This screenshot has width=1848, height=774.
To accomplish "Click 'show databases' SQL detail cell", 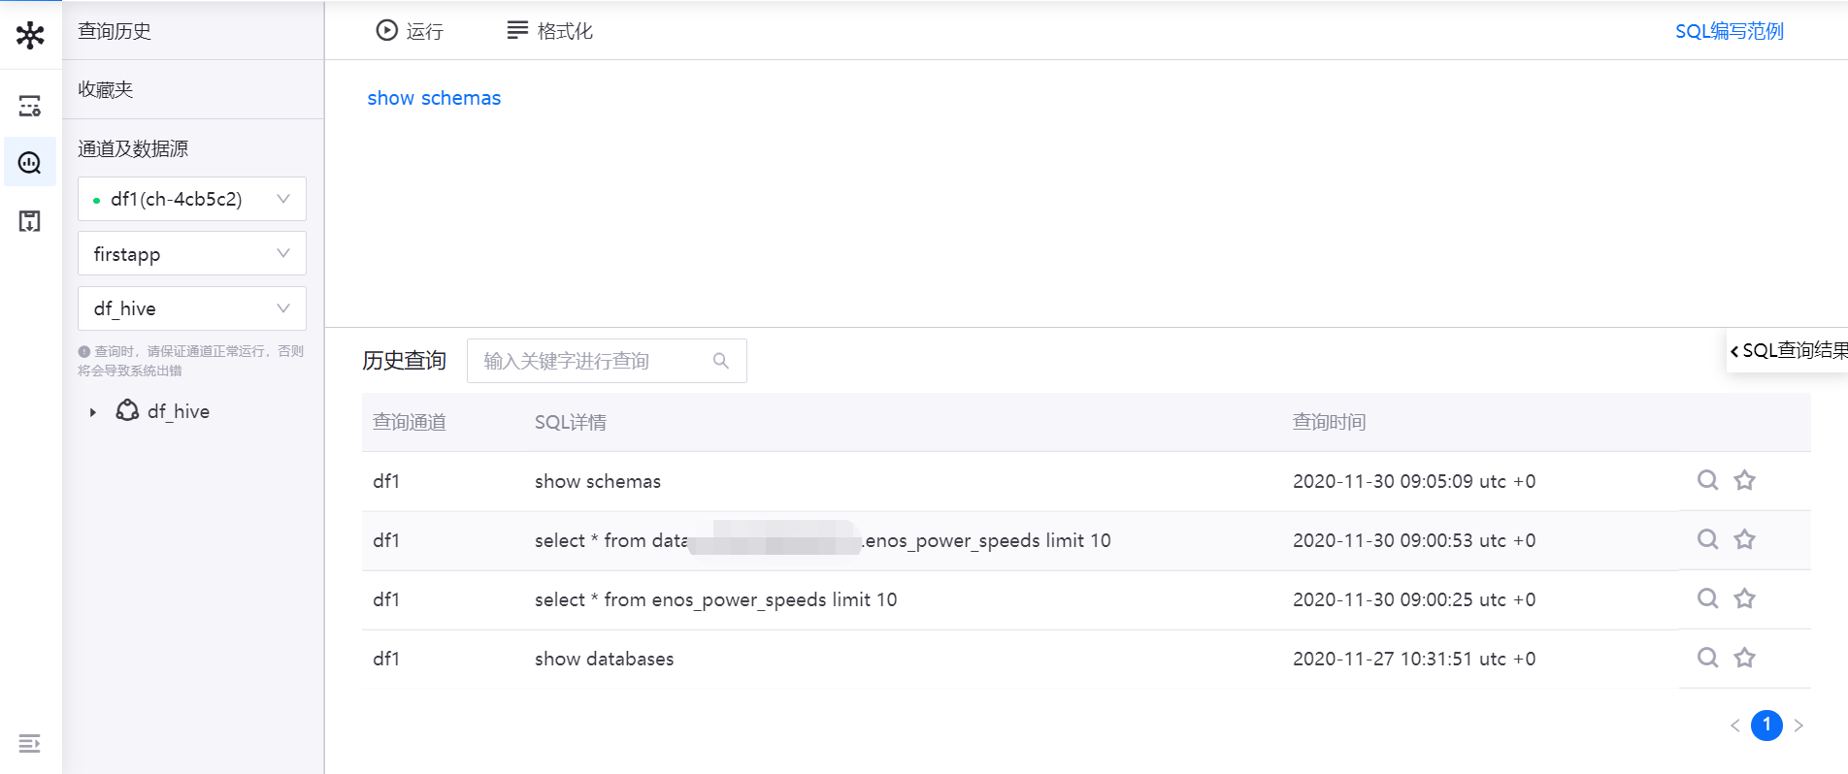I will [604, 659].
